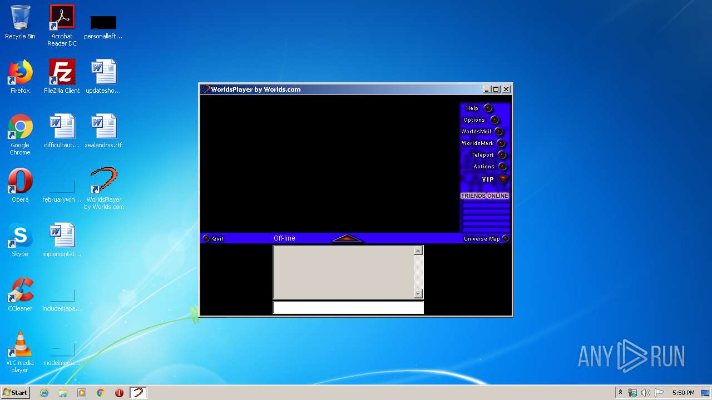Click the Quit button
The height and width of the screenshot is (400, 712).
pos(214,238)
